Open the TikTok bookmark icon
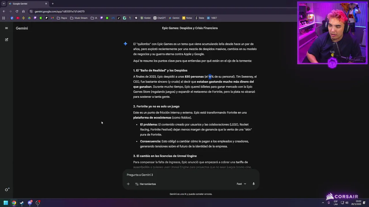This screenshot has height=207, width=369. pos(119,18)
